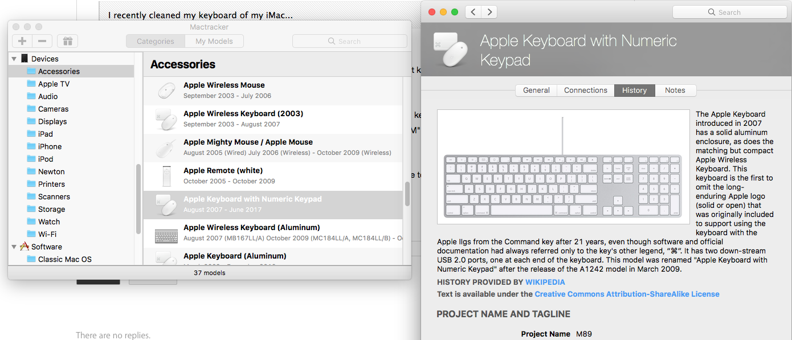Open the Notes tab
792x340 pixels.
tap(675, 90)
